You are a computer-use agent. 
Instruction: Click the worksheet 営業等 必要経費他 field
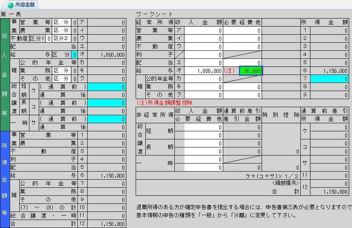[x=242, y=31]
